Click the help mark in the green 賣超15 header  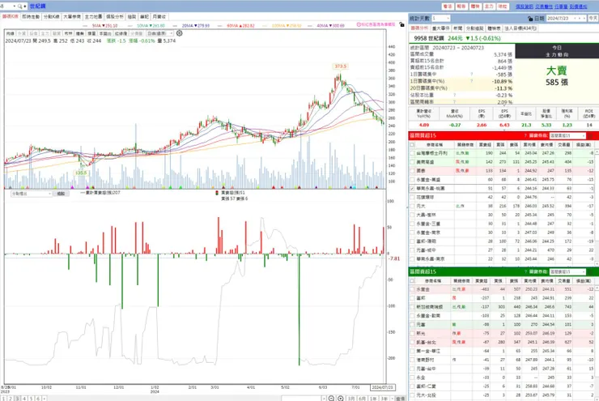point(525,272)
